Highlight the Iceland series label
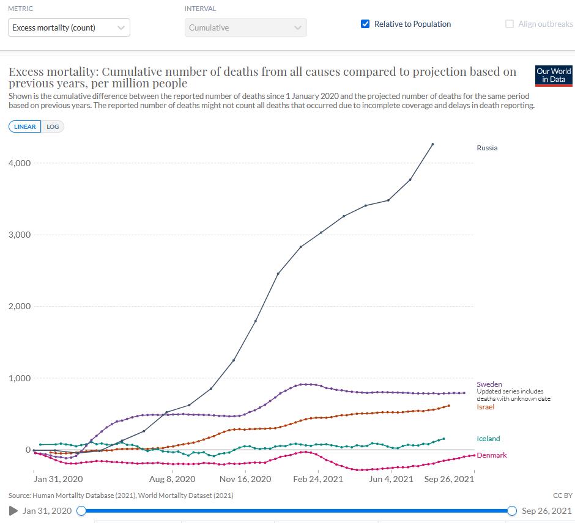The width and height of the screenshot is (575, 523). tap(488, 439)
